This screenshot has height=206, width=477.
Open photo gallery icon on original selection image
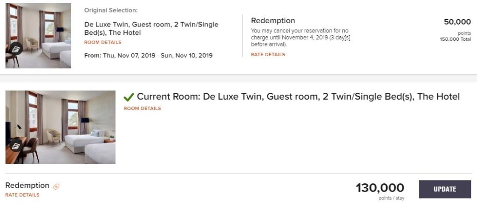tap(15, 49)
